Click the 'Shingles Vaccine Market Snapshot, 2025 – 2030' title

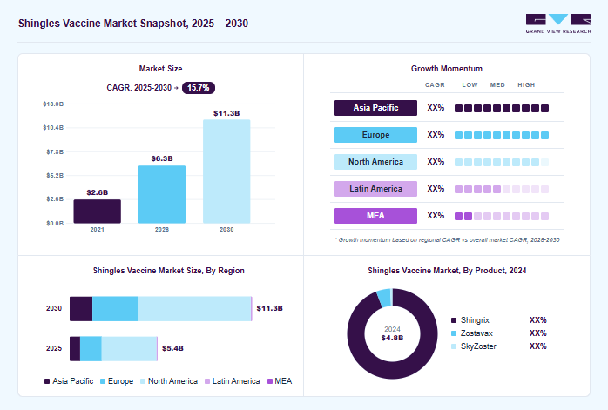point(133,24)
